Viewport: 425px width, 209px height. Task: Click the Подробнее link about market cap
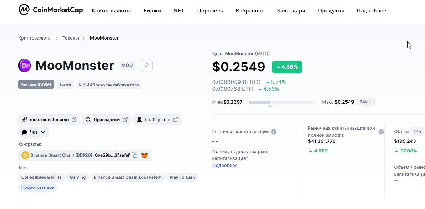pos(224,166)
